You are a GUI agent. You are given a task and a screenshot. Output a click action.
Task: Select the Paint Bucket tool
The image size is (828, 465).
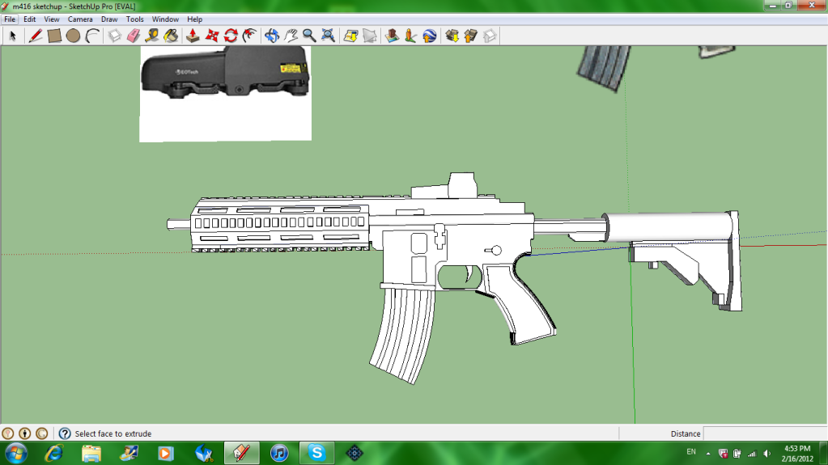[171, 36]
